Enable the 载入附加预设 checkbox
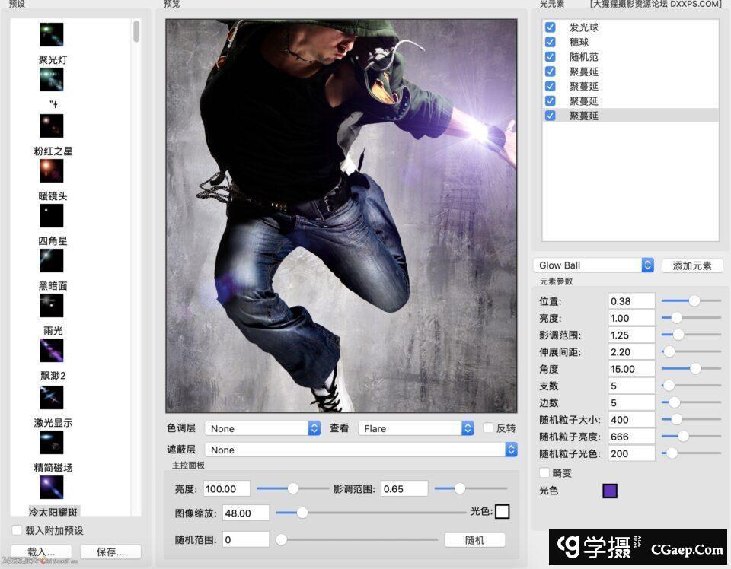 tap(17, 530)
